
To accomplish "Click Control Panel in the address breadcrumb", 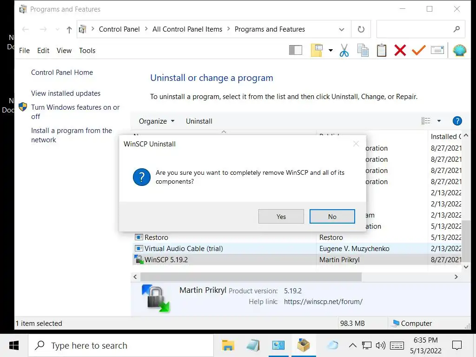I will [x=119, y=29].
